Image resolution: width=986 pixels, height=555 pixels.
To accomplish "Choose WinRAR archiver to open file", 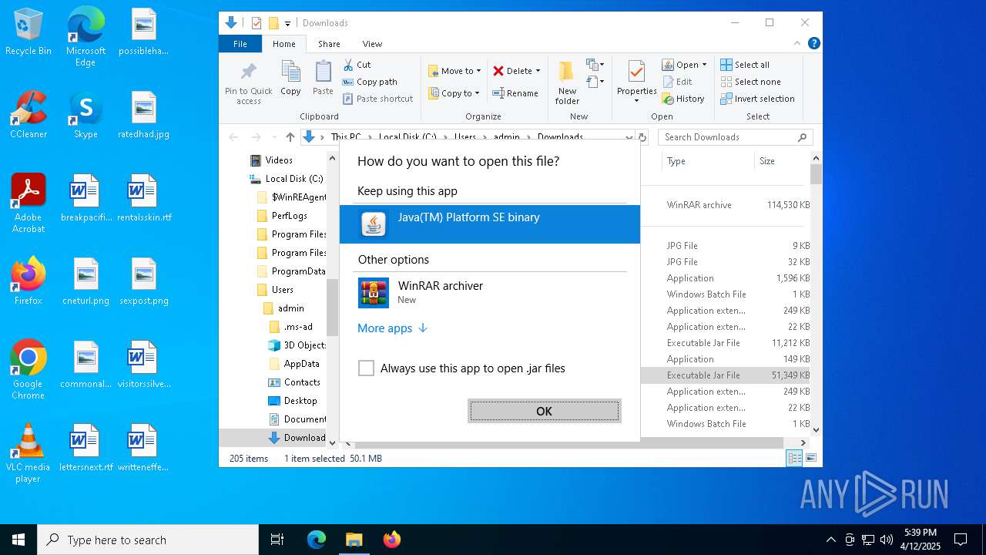I will tap(489, 292).
